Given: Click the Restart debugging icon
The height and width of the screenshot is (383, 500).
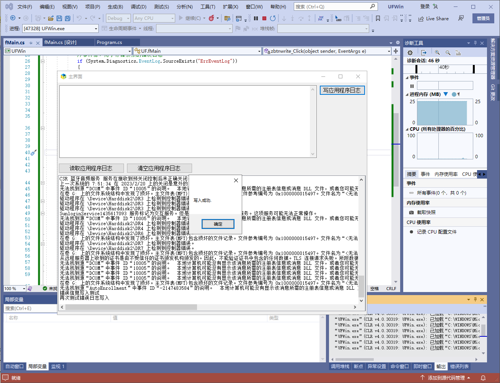Looking at the screenshot, I should point(273,18).
